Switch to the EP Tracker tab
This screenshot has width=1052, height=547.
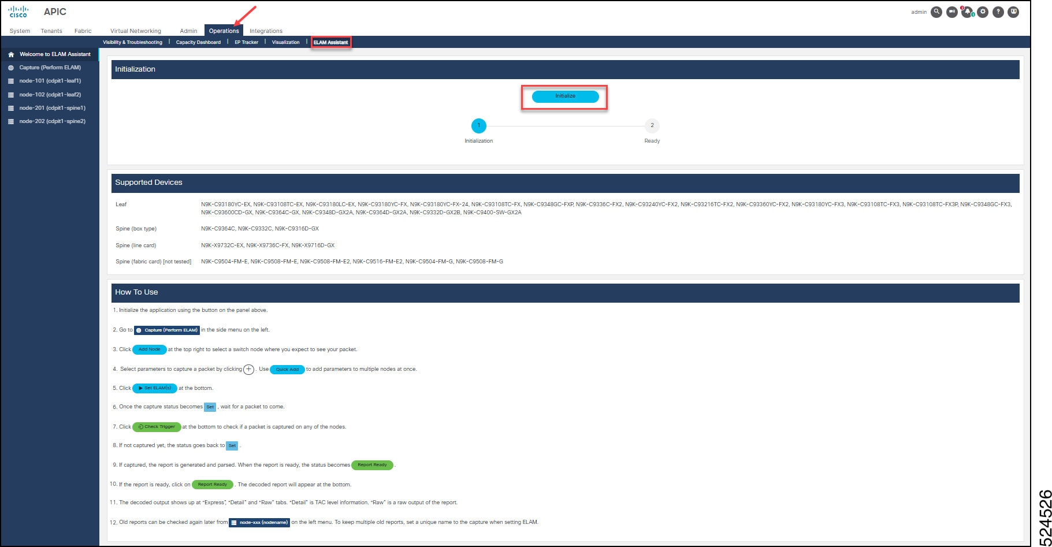[246, 42]
